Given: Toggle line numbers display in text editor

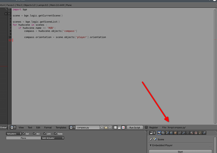Looking at the screenshot, I should coord(115,127).
